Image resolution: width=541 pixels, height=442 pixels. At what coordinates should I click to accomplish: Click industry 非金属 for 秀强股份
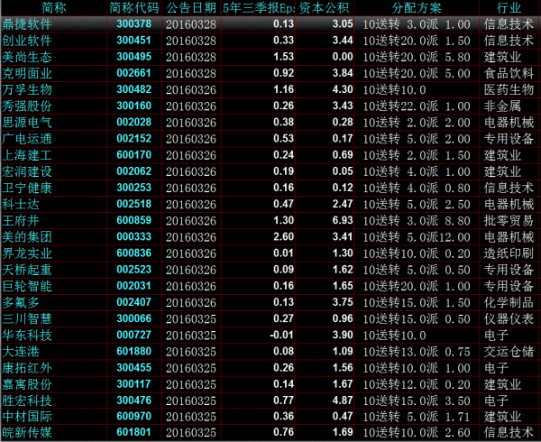(x=502, y=106)
